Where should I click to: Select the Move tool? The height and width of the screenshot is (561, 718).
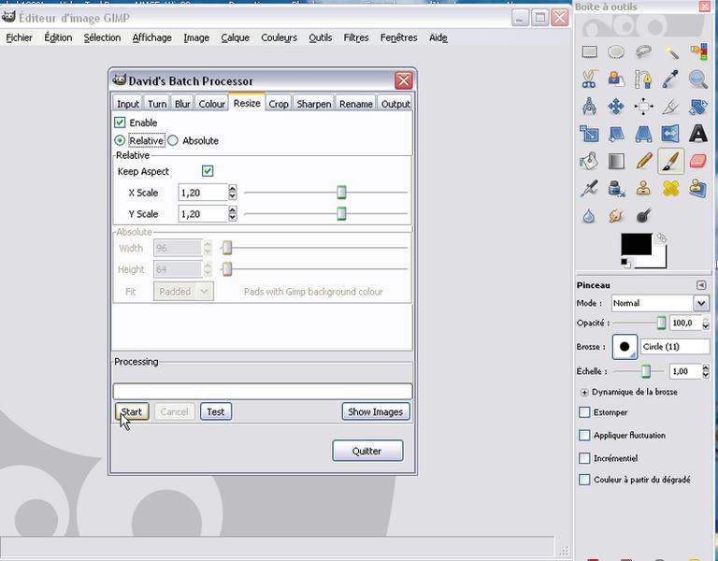pos(616,107)
